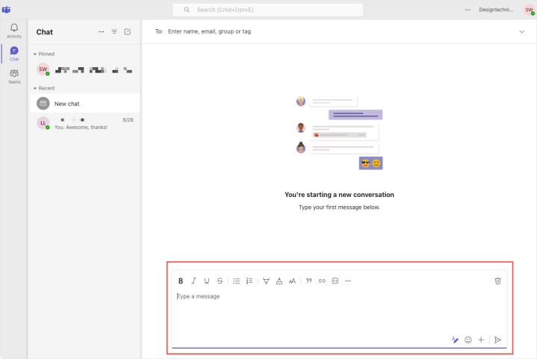Open the chat filter icon

(114, 32)
